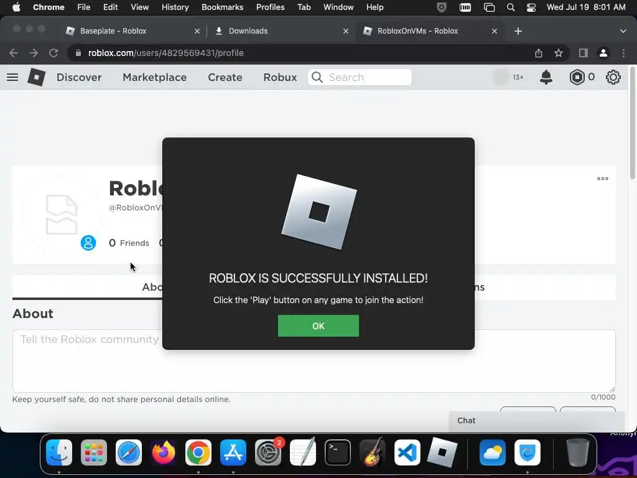
Task: Open the Chrome three-dot menu
Action: point(623,53)
